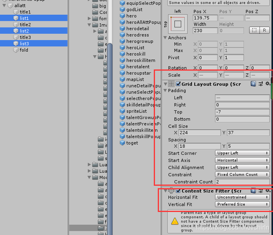Select the herodress prefab icon

(122, 35)
